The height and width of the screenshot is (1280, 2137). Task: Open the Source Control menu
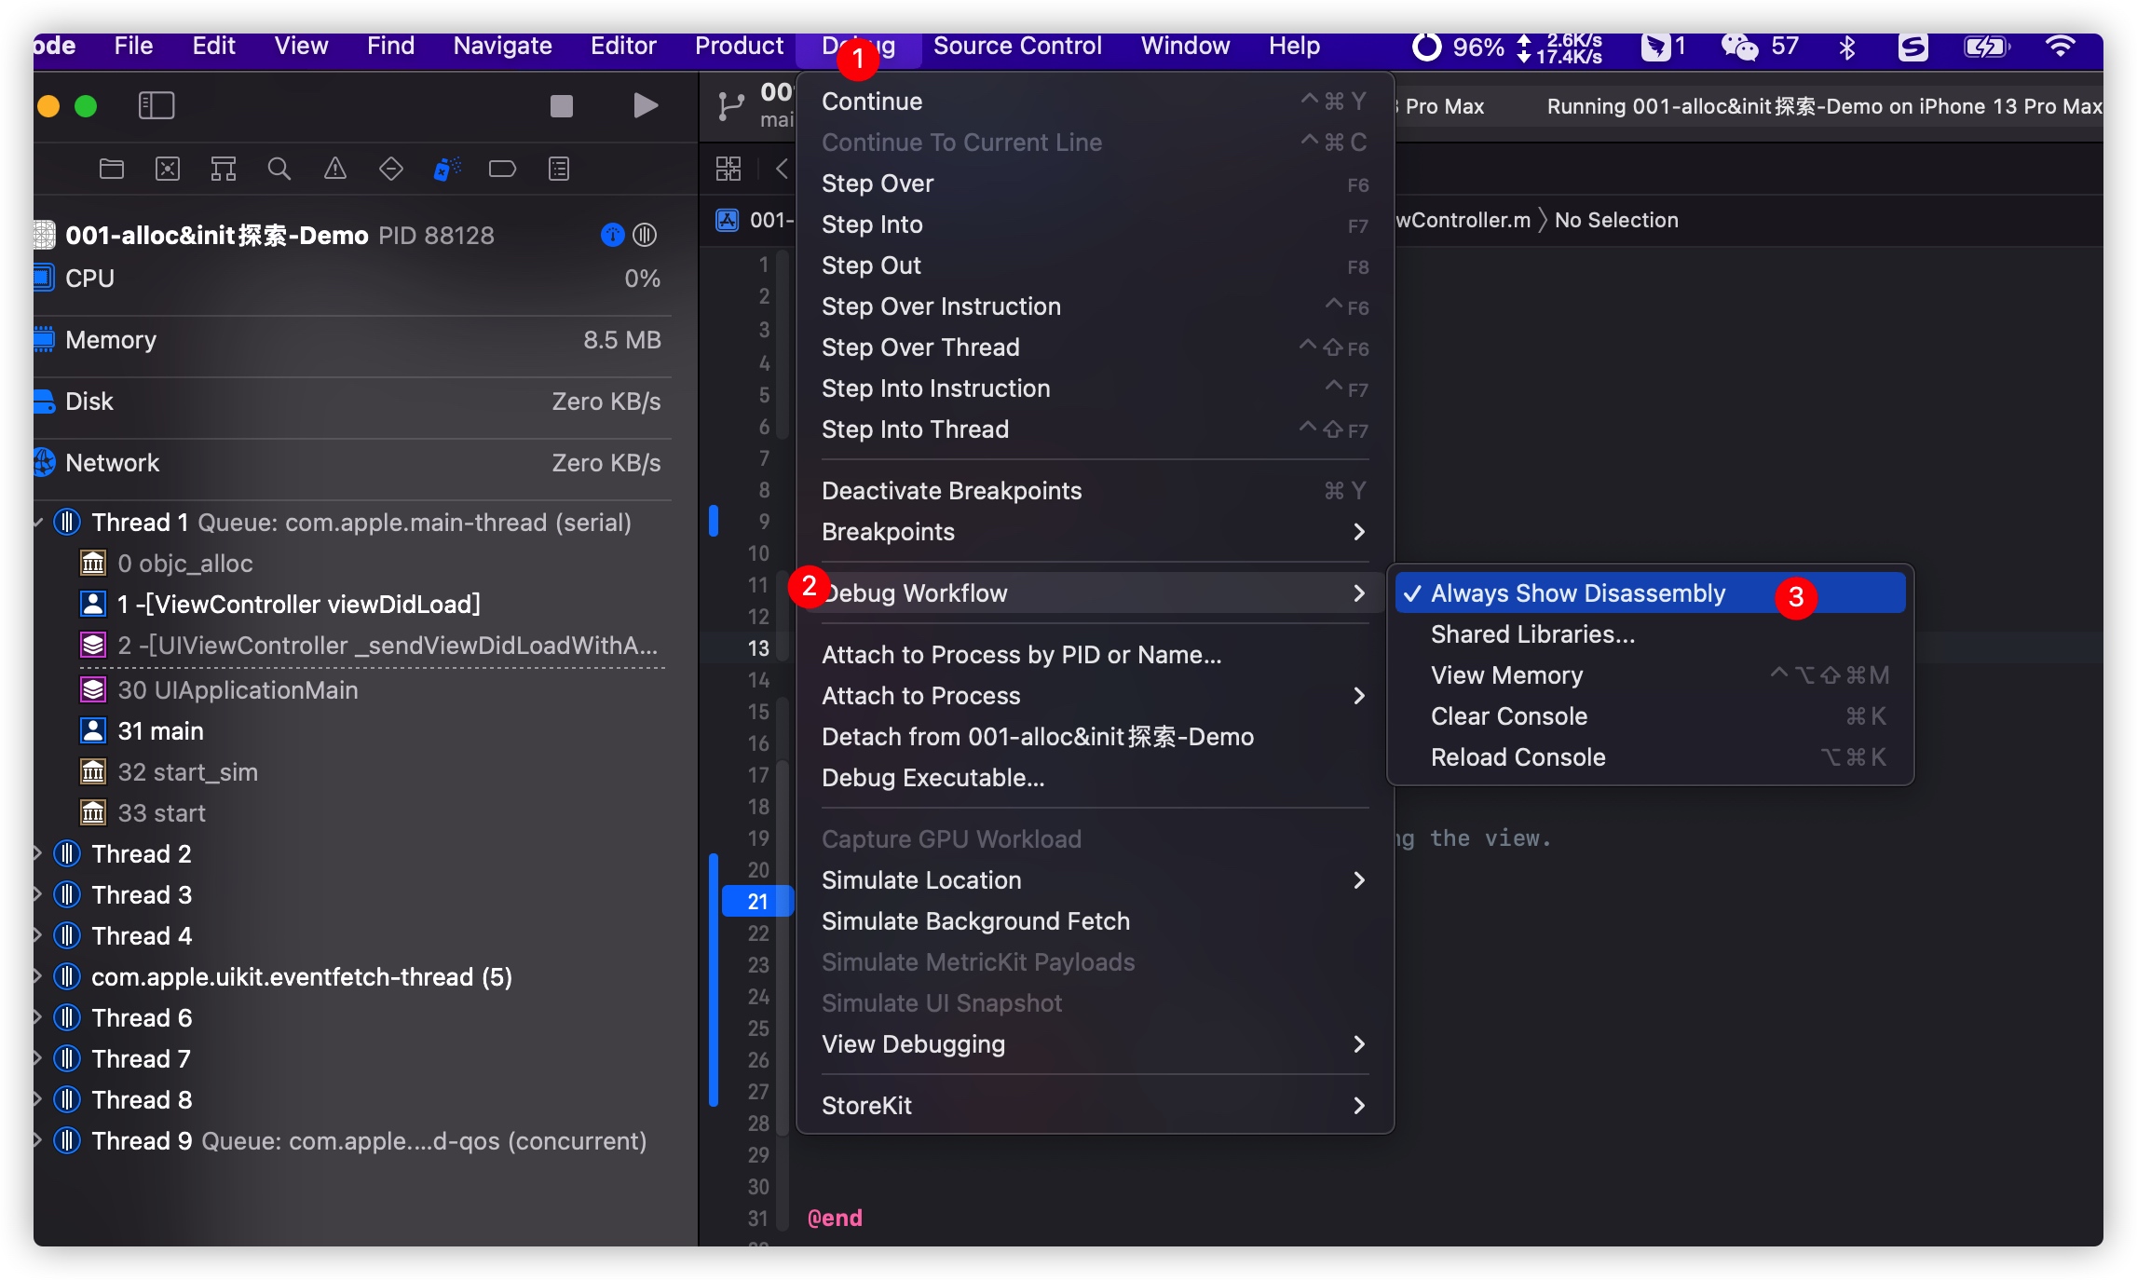point(1016,46)
